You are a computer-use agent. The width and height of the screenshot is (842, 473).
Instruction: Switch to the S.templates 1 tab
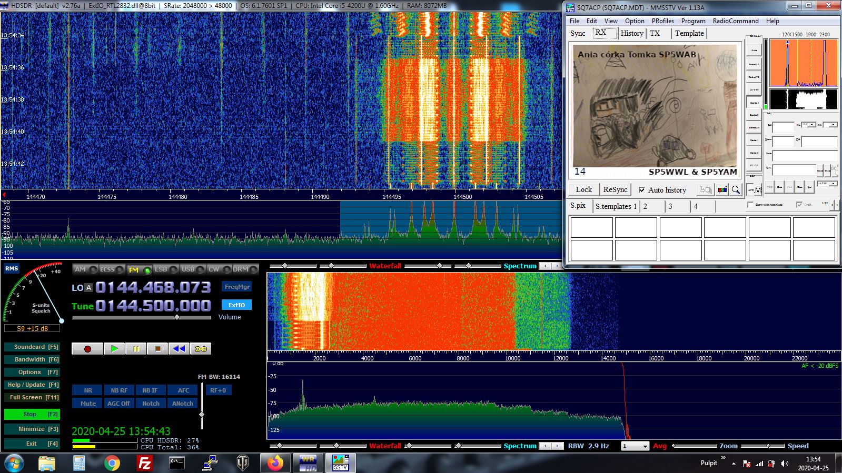[x=616, y=206]
